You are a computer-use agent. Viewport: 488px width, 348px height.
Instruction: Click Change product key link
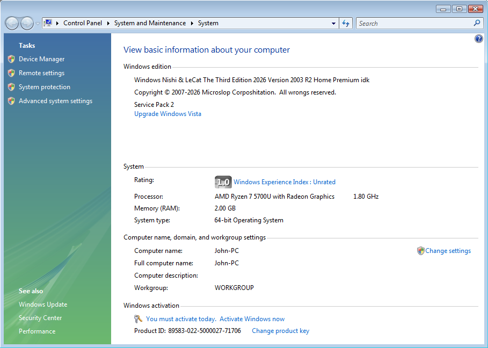[x=280, y=331]
